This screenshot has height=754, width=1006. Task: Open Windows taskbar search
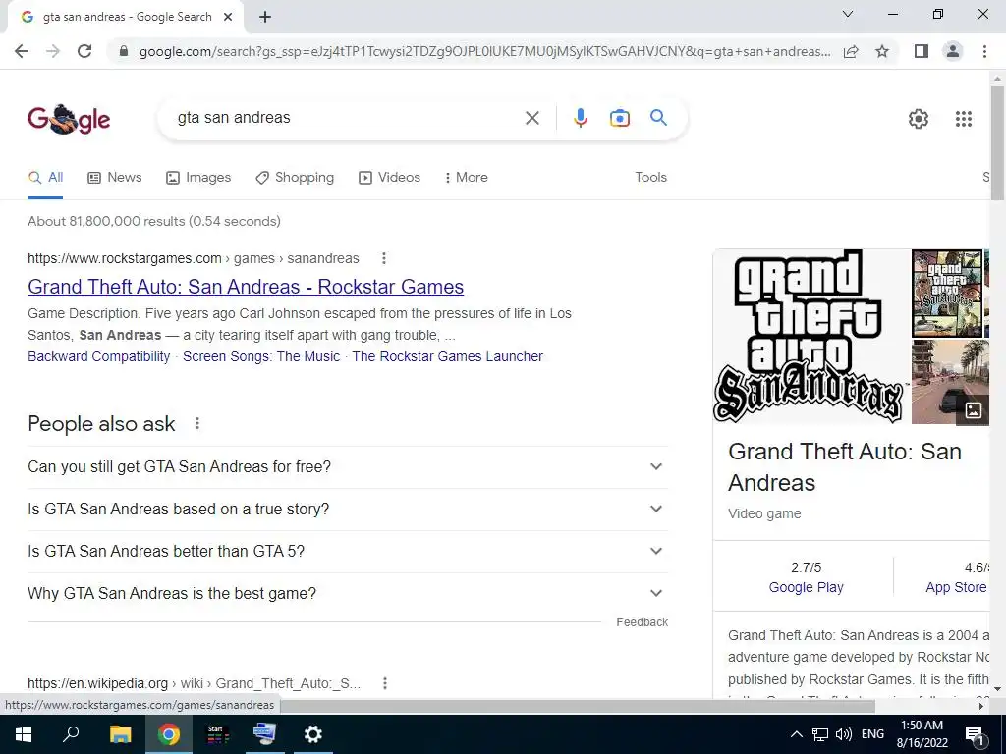click(71, 734)
